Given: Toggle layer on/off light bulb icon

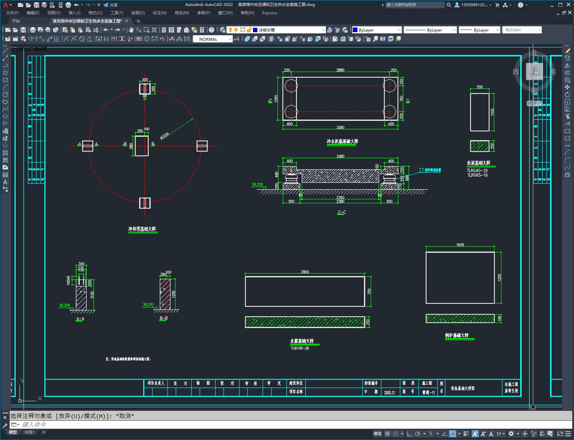Looking at the screenshot, I should [230, 30].
